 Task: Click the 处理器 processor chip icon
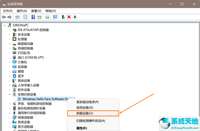[14, 39]
